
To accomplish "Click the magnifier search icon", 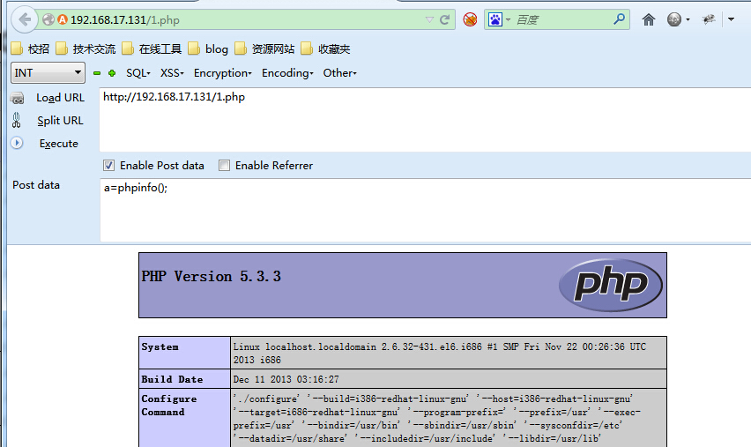I will click(x=620, y=19).
